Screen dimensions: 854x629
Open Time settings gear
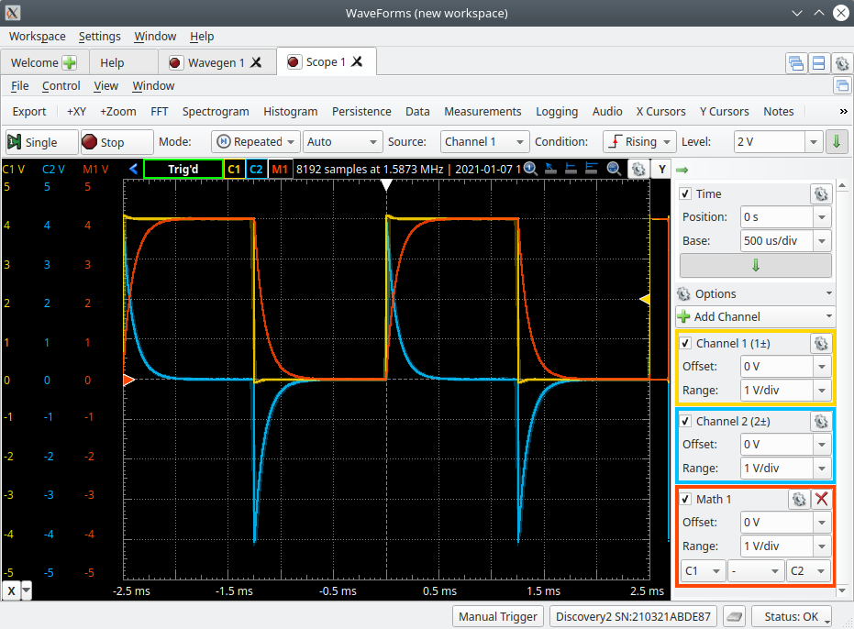click(821, 193)
